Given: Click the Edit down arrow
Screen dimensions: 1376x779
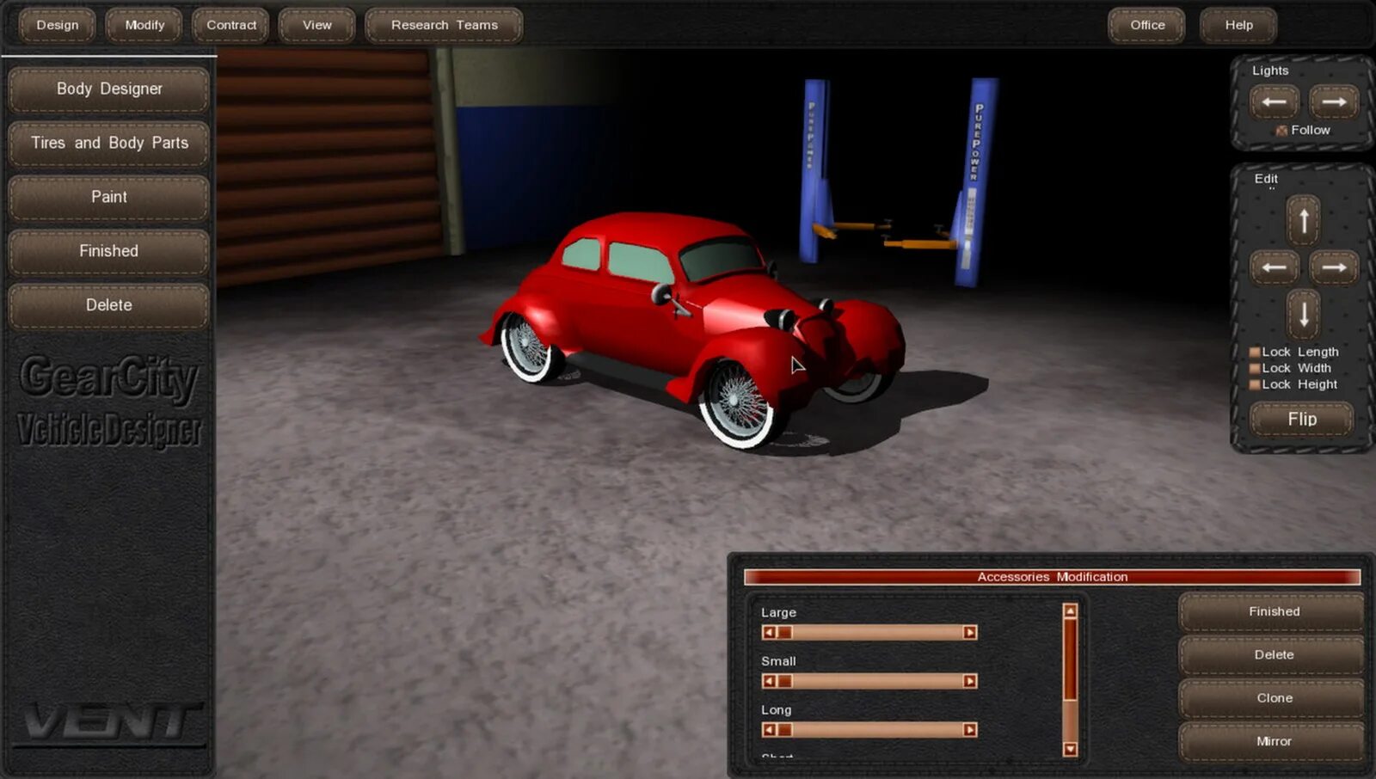Looking at the screenshot, I should 1304,314.
